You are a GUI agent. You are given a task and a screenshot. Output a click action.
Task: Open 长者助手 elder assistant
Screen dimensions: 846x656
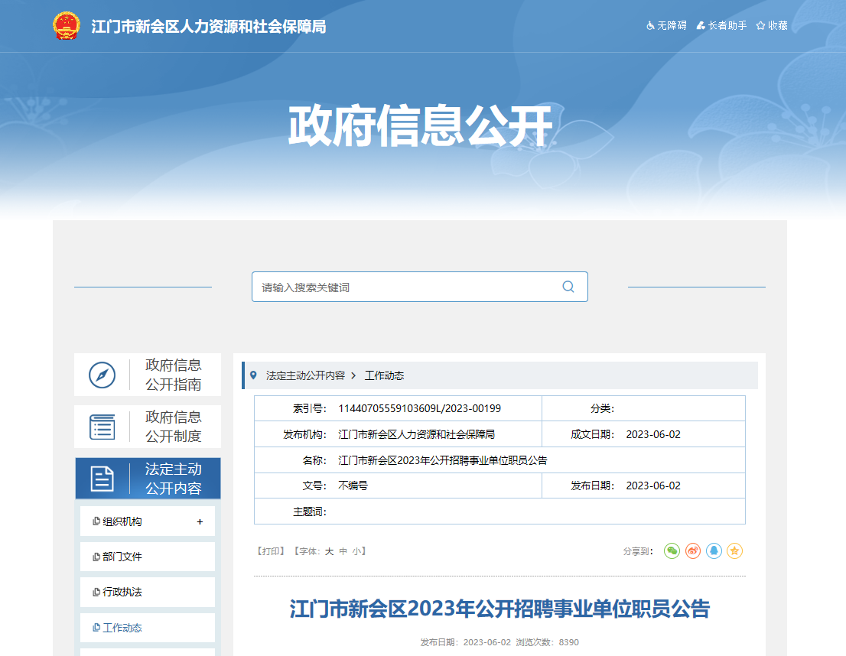coord(721,26)
